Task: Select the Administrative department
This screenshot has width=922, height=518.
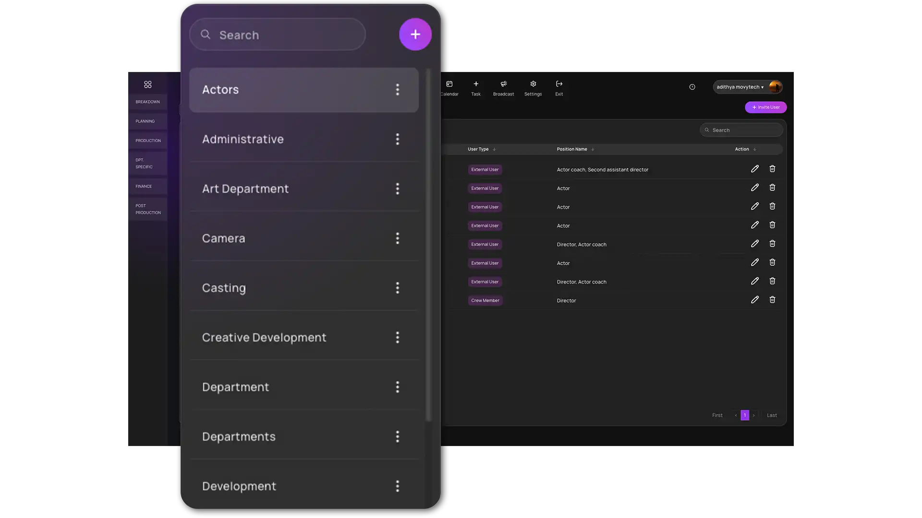Action: (x=304, y=139)
